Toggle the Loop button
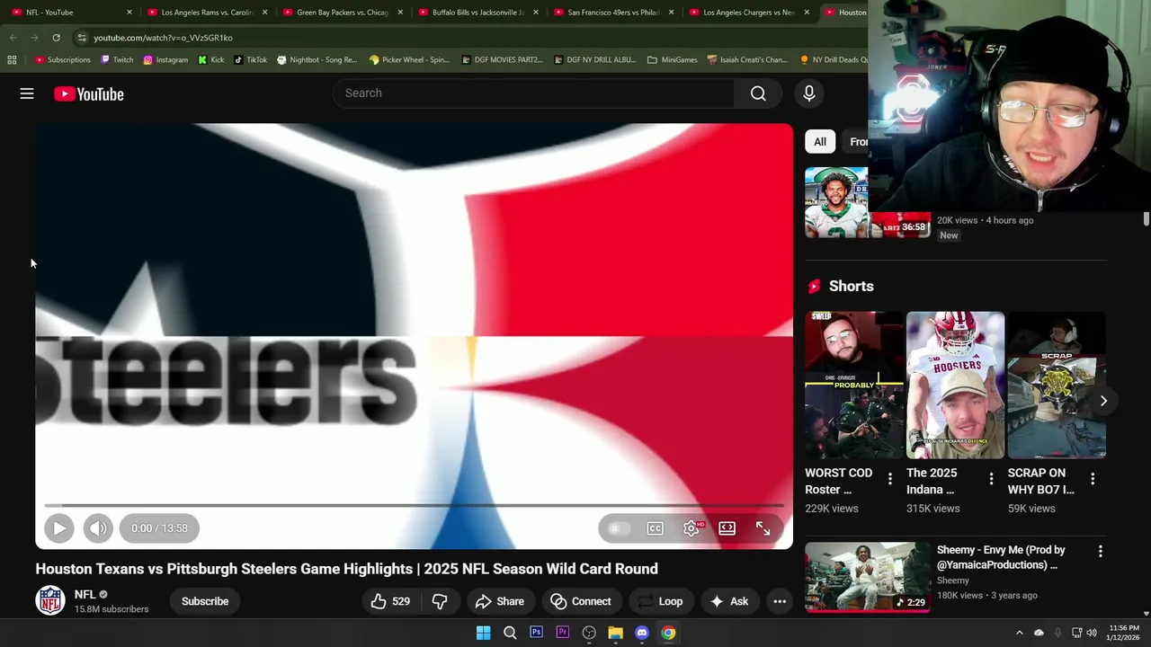 tap(660, 601)
